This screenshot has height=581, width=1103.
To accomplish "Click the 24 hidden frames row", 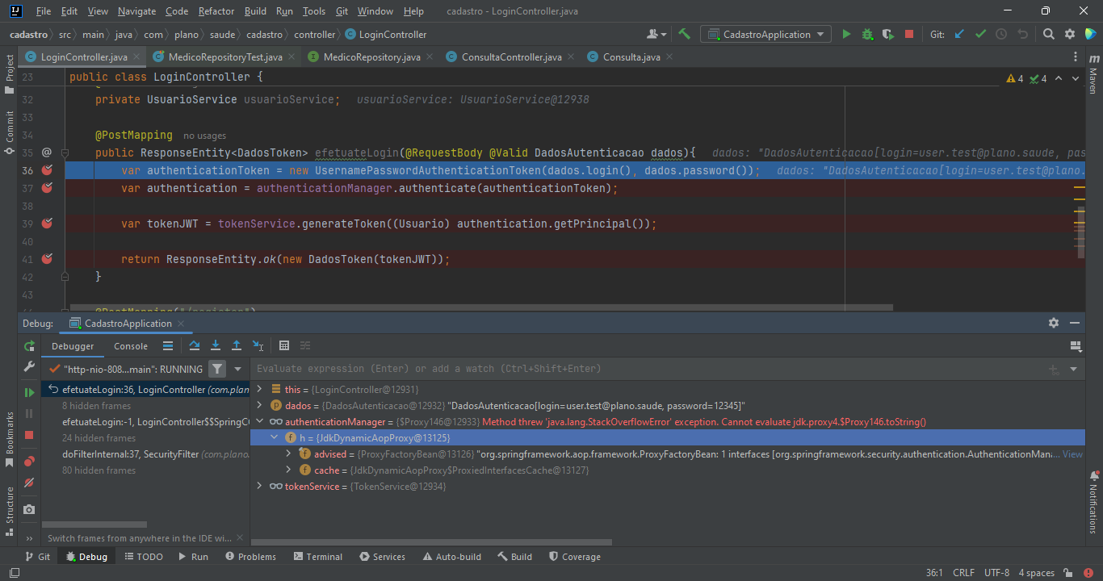I will 145,438.
